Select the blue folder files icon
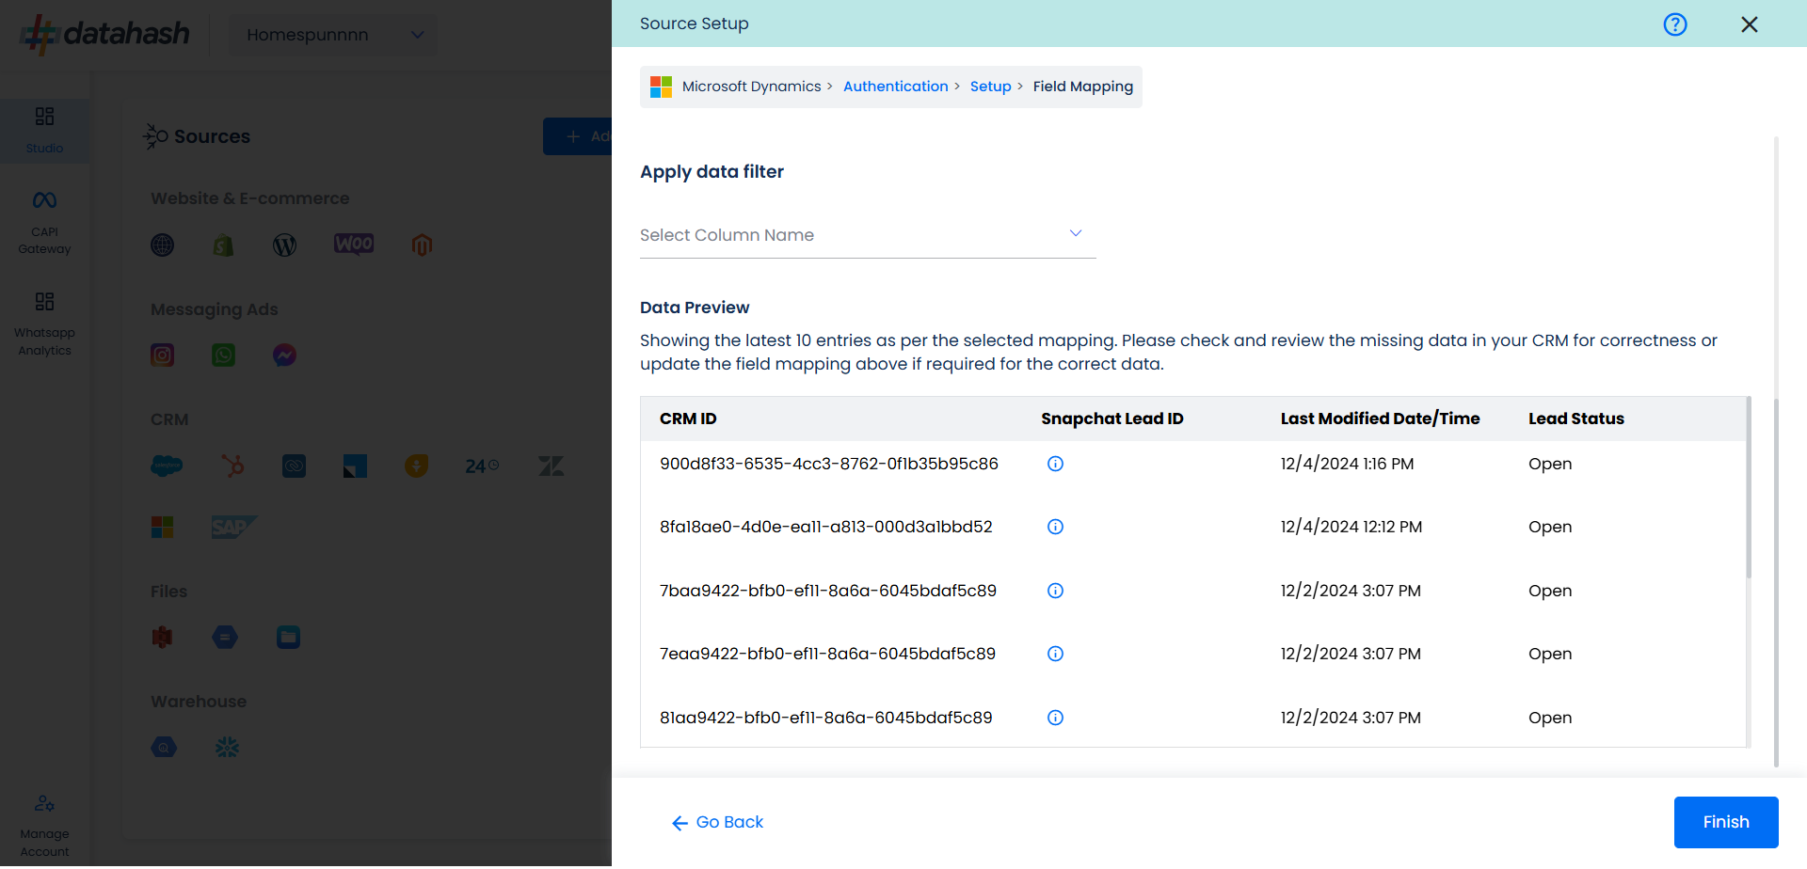The height and width of the screenshot is (869, 1807). point(288,638)
